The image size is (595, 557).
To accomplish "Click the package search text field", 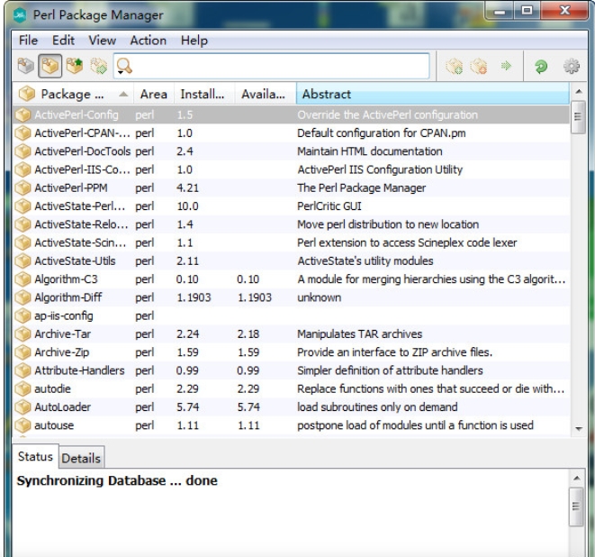I will (x=281, y=66).
